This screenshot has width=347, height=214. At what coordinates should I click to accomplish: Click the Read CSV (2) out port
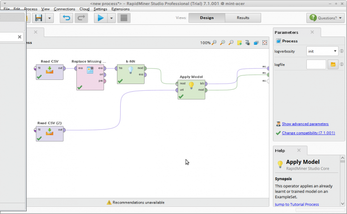coord(64,130)
